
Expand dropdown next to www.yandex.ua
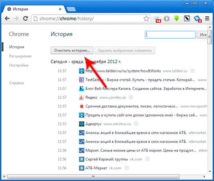point(131,97)
